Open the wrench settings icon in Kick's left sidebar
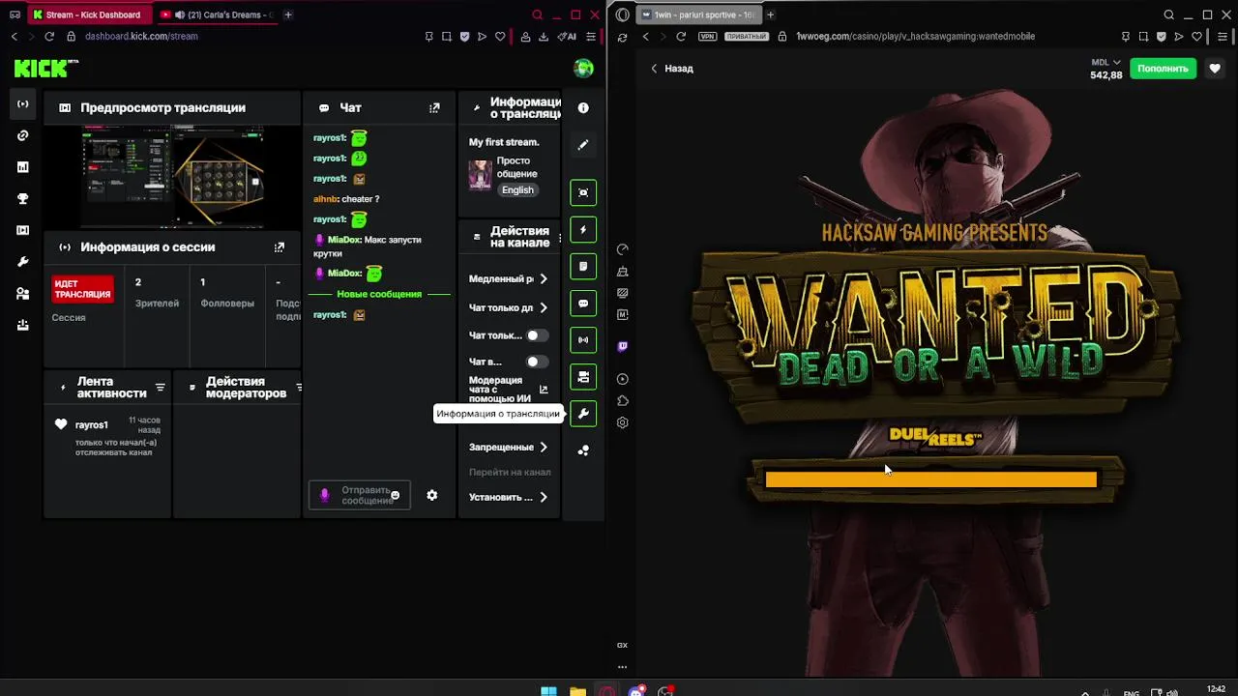Image resolution: width=1238 pixels, height=696 pixels. (x=23, y=262)
